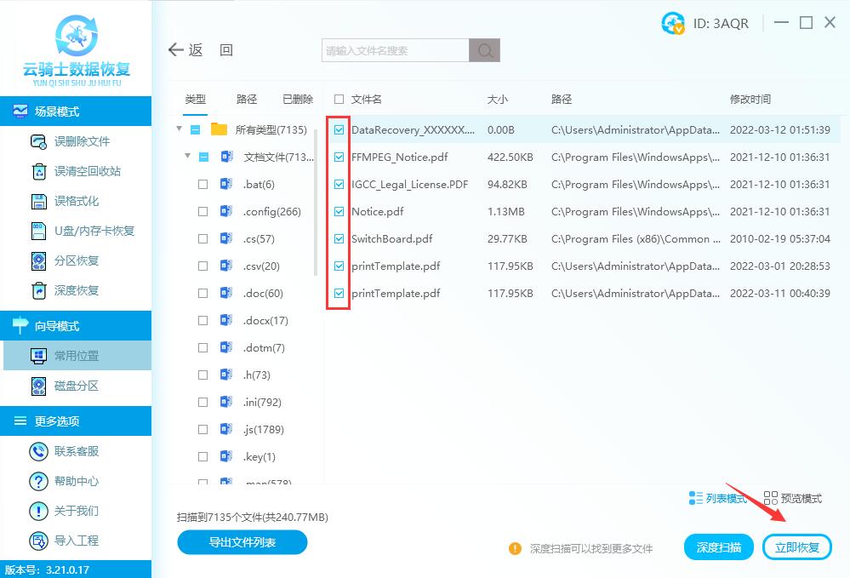Click the user avatar icon beside ID
The width and height of the screenshot is (850, 578).
673,23
